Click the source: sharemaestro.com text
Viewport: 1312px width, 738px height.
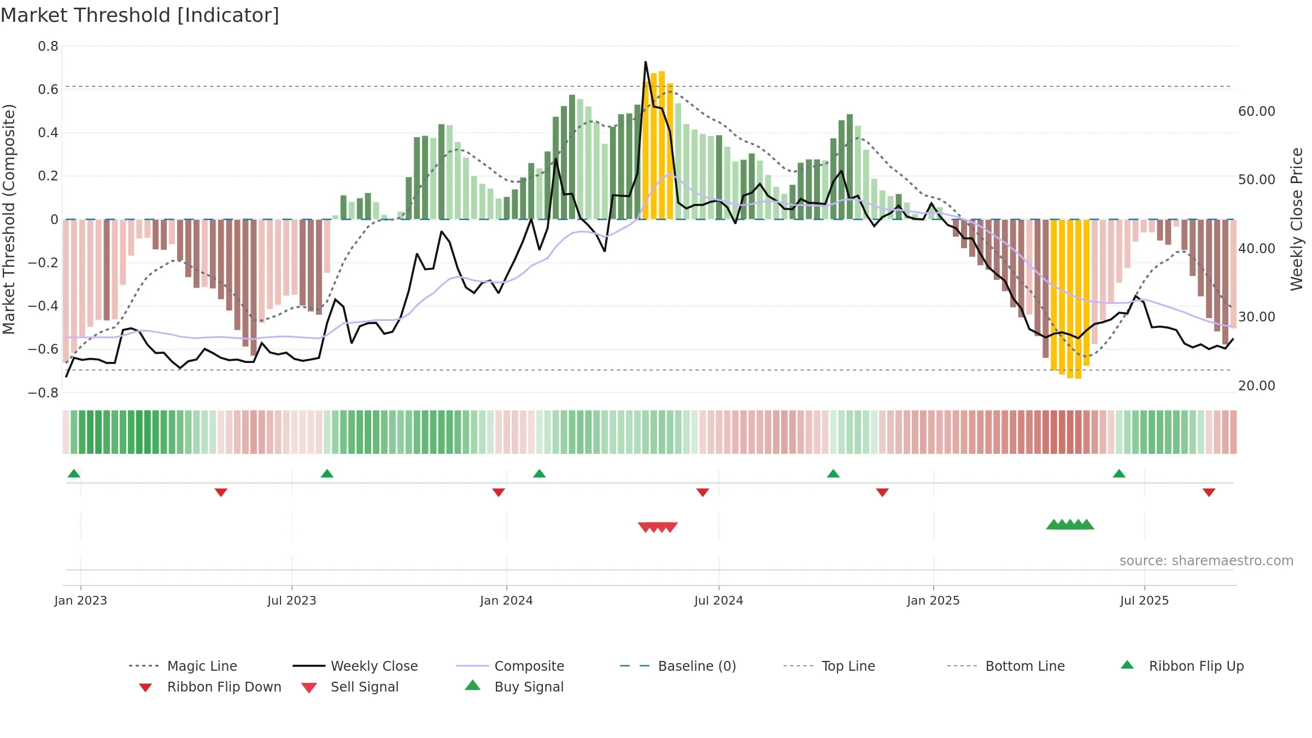coord(1206,561)
